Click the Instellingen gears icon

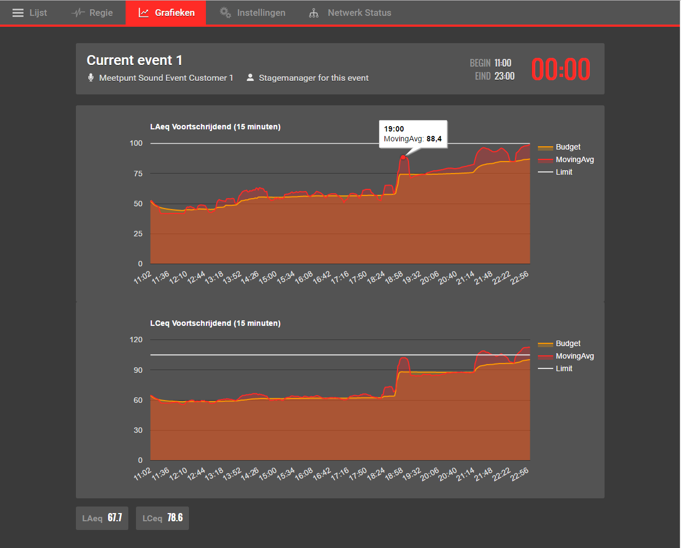pos(225,13)
